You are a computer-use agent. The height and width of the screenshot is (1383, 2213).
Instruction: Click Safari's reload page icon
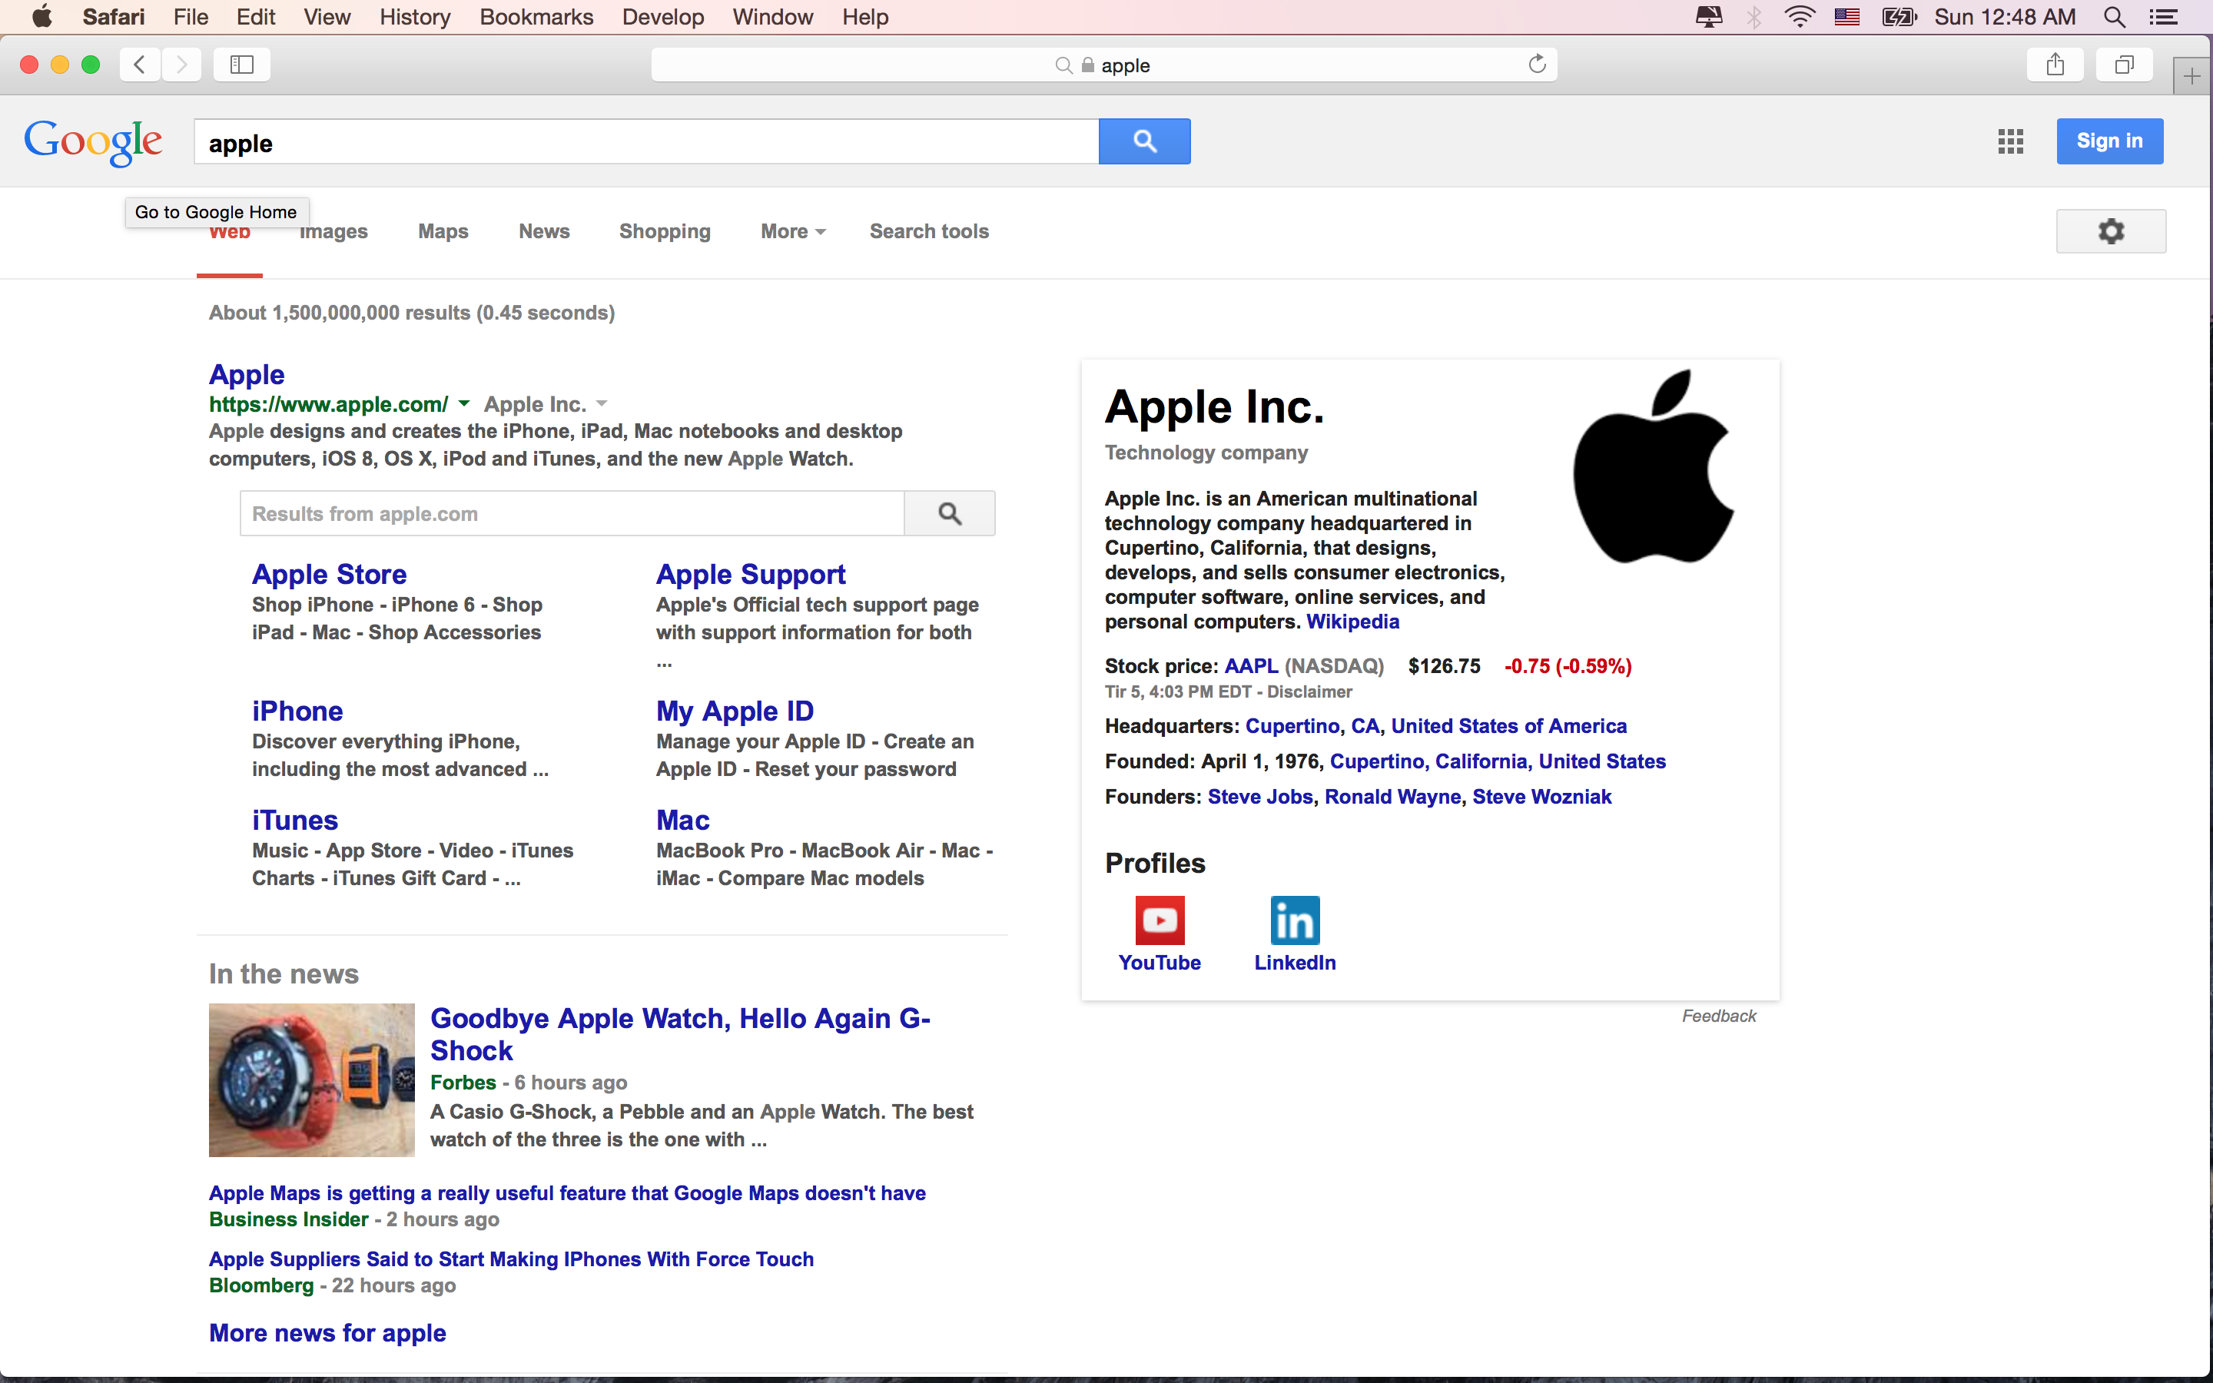(1538, 64)
